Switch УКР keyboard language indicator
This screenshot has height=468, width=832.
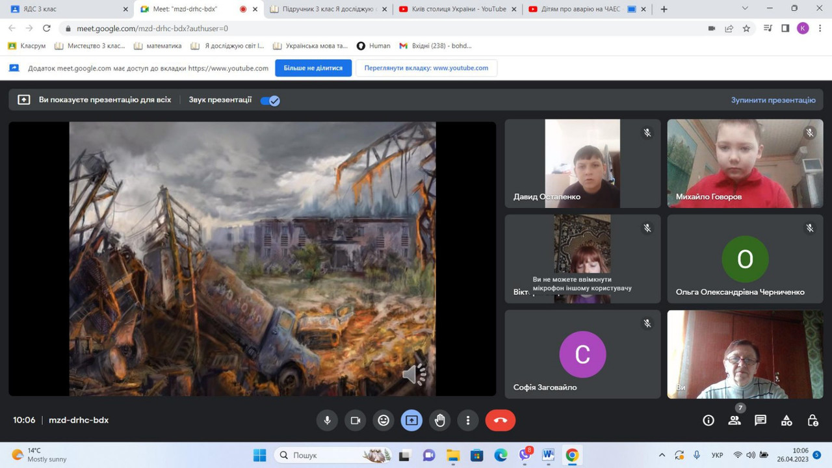coord(718,455)
